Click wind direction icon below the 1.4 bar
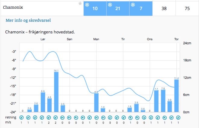199x128 pixels. pos(103,117)
